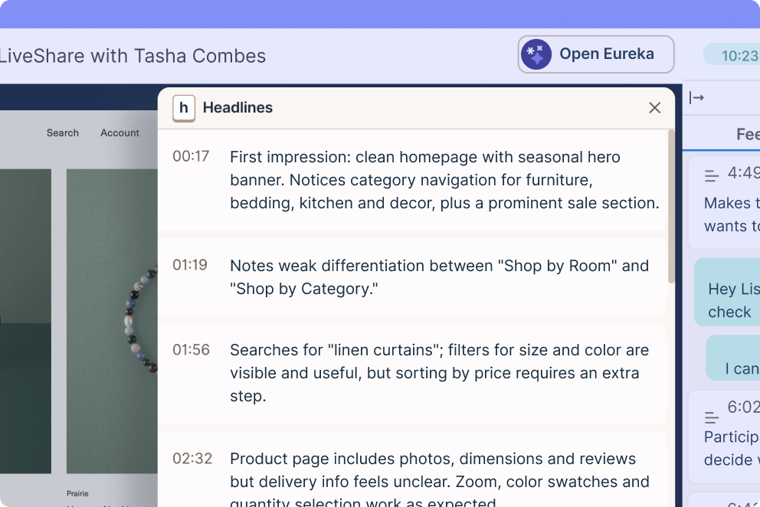
Task: Click the Headlines 'h' logo icon
Action: coord(184,108)
